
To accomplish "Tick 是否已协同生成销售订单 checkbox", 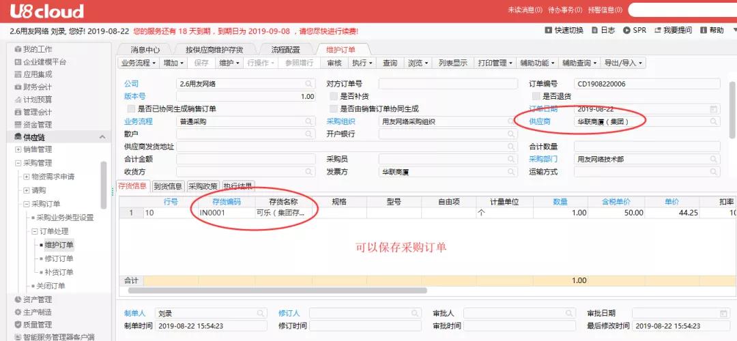I will (132, 109).
